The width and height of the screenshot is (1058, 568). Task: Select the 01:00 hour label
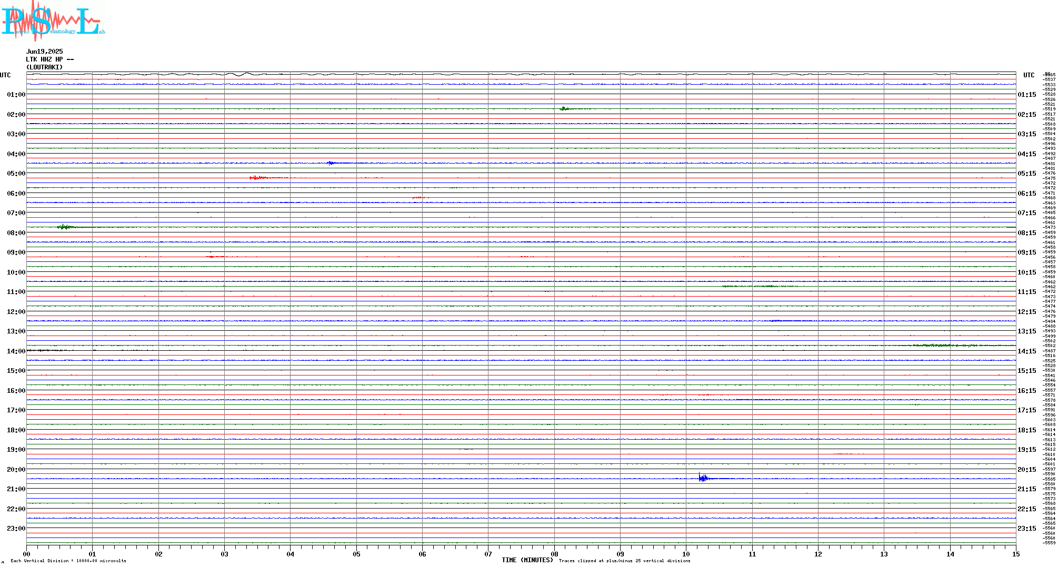16,95
